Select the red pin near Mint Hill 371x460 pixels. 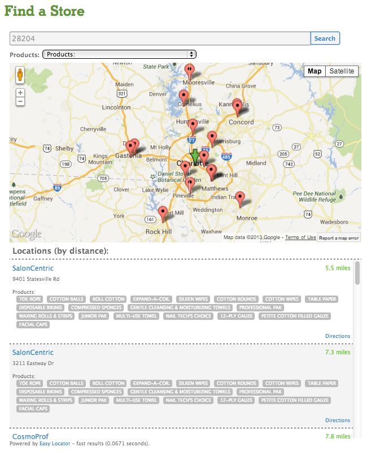tap(211, 172)
